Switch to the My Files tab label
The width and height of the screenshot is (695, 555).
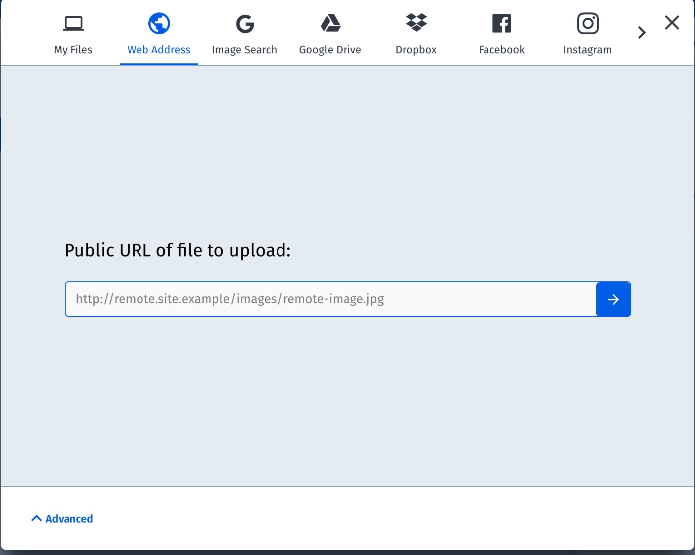click(x=73, y=50)
